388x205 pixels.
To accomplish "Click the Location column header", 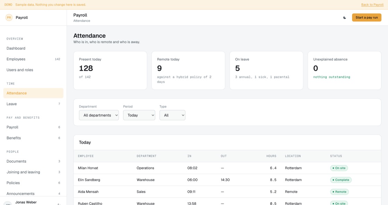I will pyautogui.click(x=293, y=156).
